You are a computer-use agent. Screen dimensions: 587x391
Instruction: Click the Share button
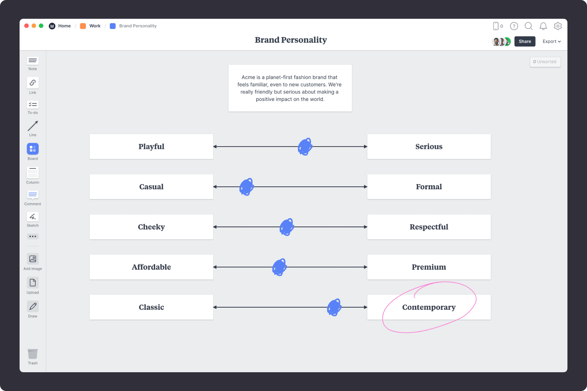(525, 41)
